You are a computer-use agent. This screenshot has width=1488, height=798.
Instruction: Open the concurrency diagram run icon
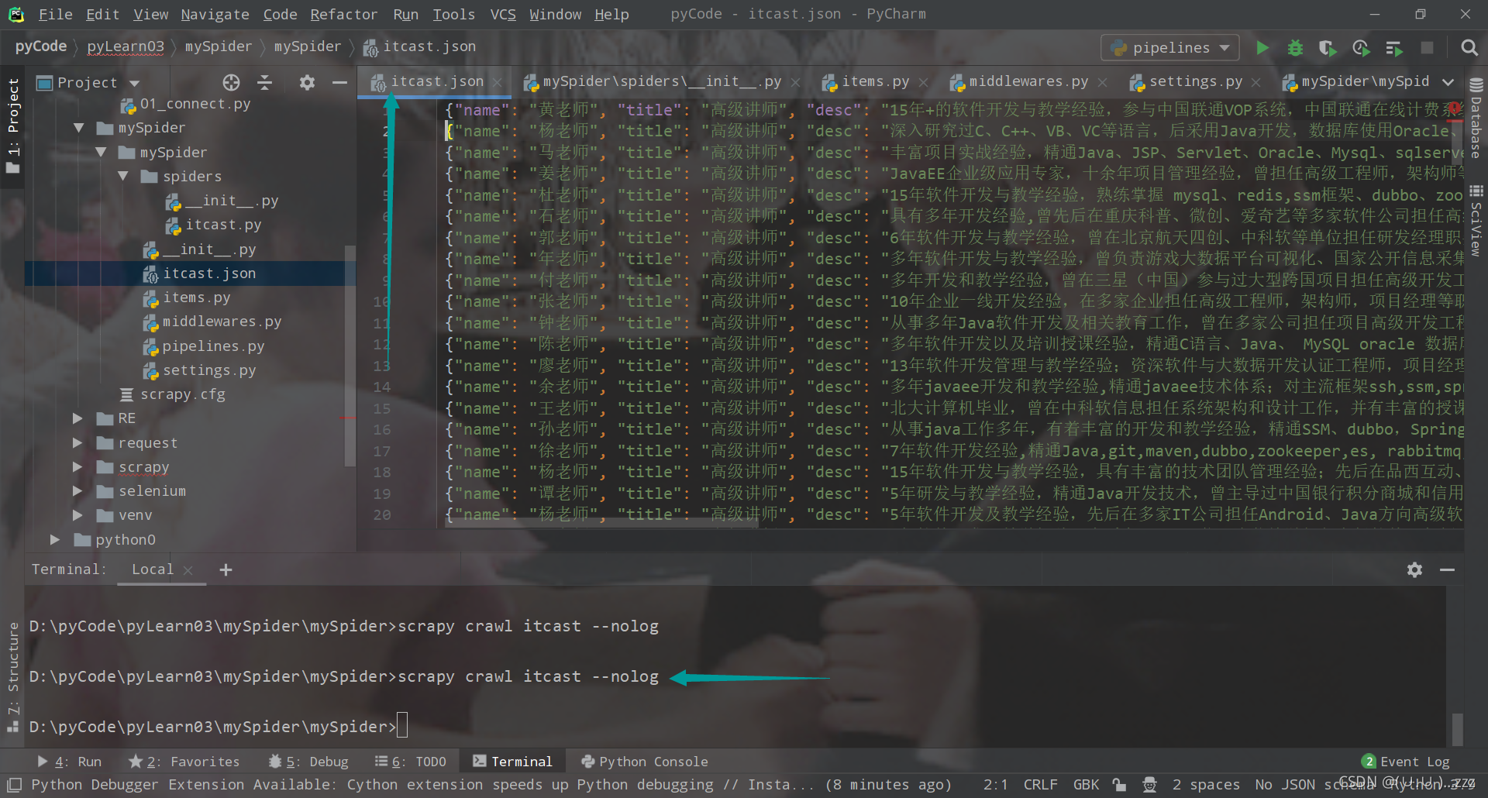(x=1394, y=48)
